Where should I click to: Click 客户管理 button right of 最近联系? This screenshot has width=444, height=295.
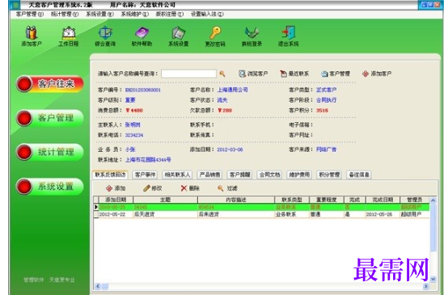point(336,74)
